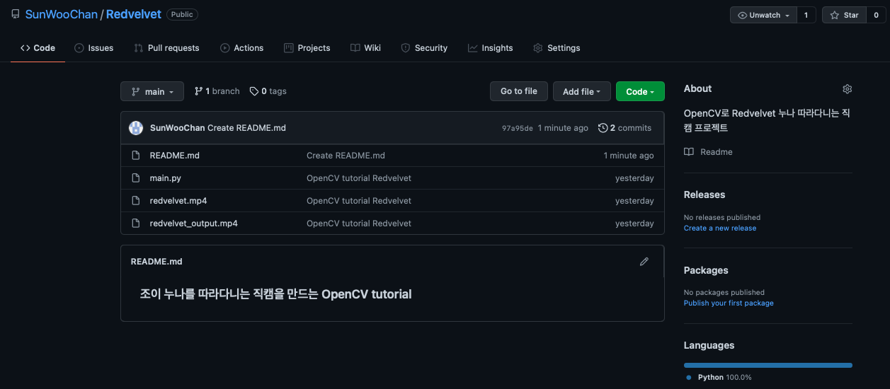Screen dimensions: 890x389
Task: Open the Redvelvet repository name link
Action: point(134,14)
